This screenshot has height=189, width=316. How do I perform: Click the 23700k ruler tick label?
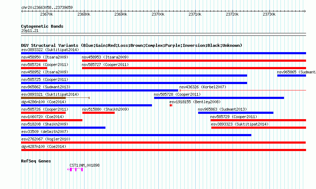[x=158, y=14]
